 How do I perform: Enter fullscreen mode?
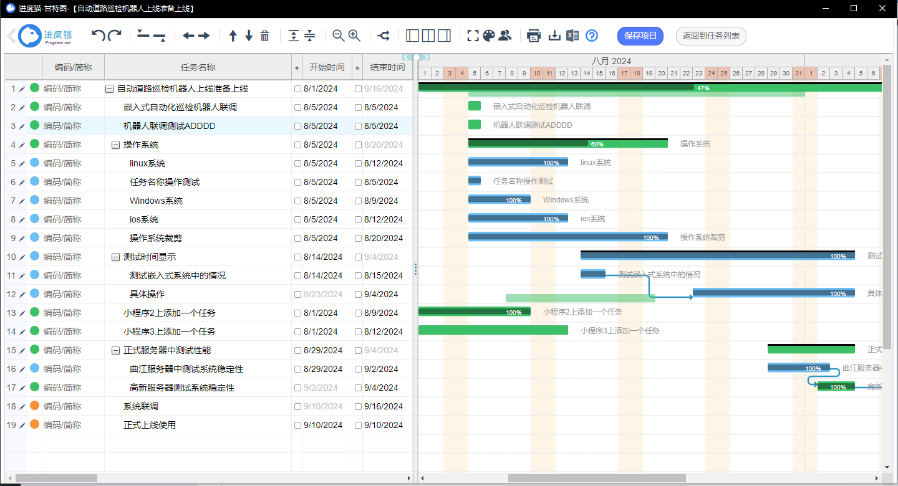(x=473, y=36)
